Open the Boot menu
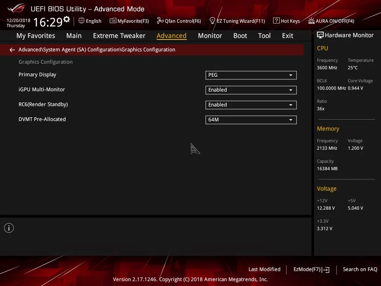The image size is (381, 286). tap(240, 35)
